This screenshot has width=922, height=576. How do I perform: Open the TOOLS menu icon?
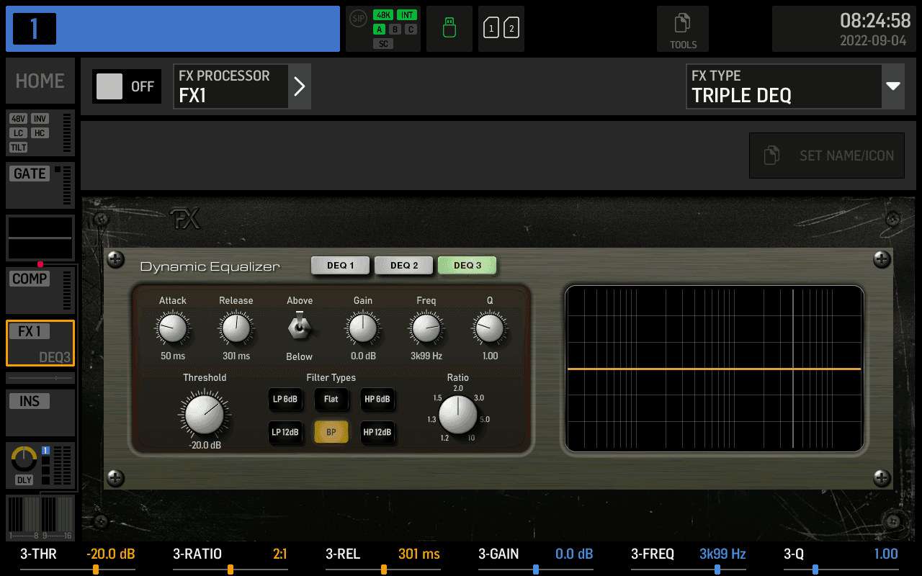pyautogui.click(x=682, y=29)
